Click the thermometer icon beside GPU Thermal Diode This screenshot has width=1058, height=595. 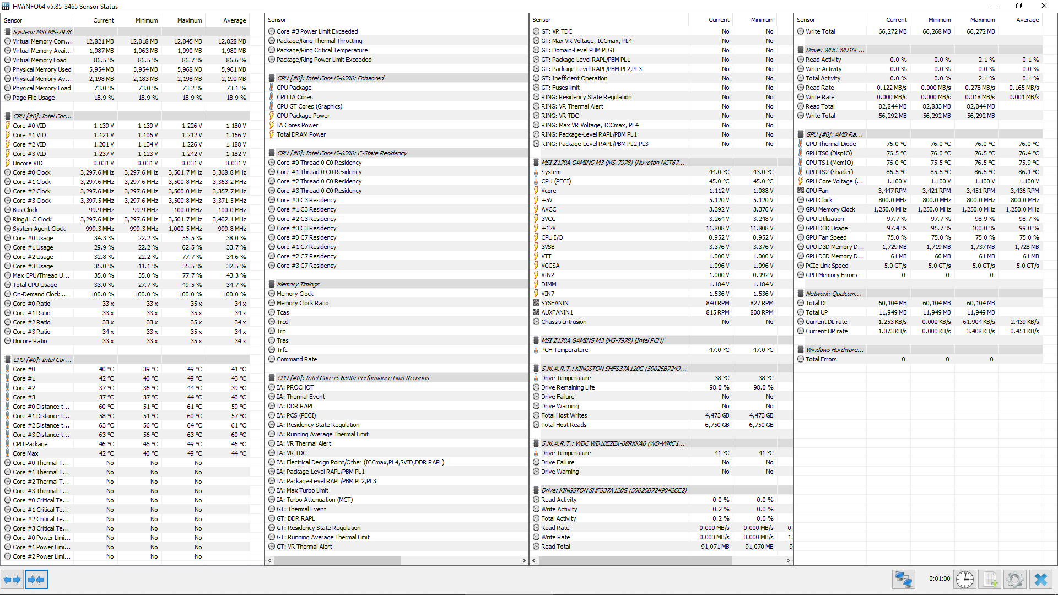801,144
